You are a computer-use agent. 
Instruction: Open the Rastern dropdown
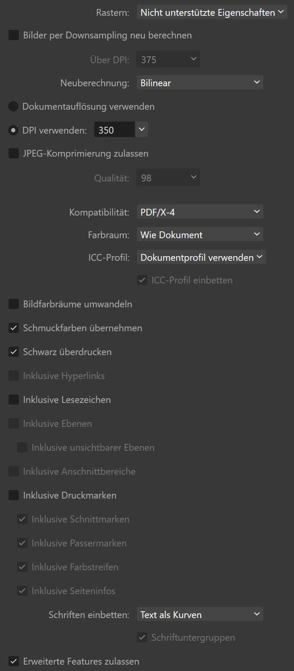212,12
